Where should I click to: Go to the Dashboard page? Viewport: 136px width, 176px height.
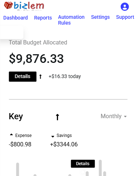point(16,18)
